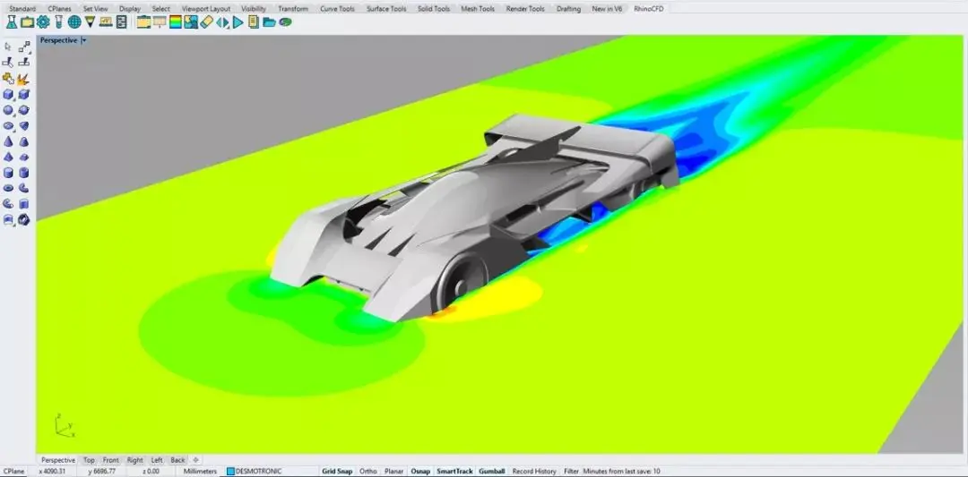Screen dimensions: 968x477
Task: Click the Record History button
Action: click(534, 472)
